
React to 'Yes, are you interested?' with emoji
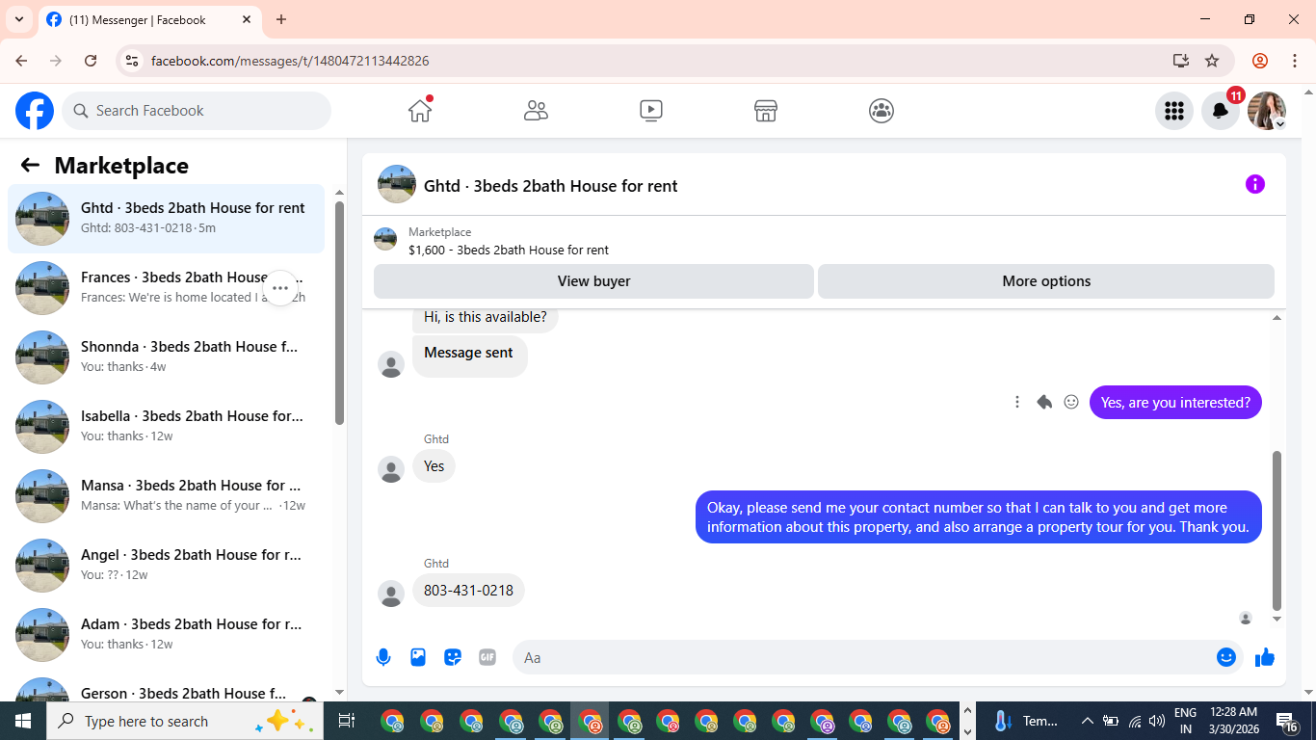[1071, 402]
